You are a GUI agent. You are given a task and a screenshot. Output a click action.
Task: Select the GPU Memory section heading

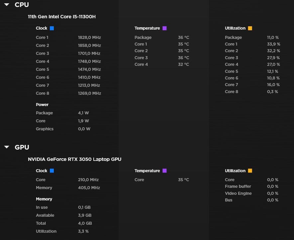[x=44, y=199]
